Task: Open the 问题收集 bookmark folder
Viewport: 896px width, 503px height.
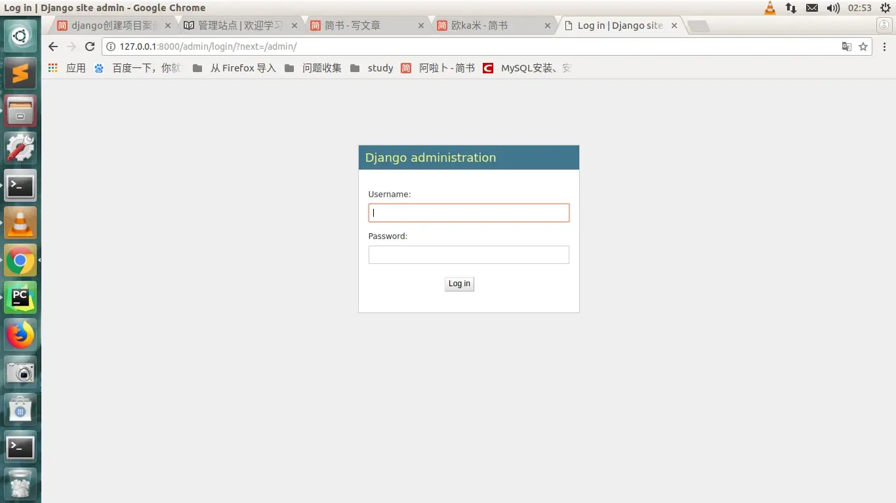Action: point(313,68)
